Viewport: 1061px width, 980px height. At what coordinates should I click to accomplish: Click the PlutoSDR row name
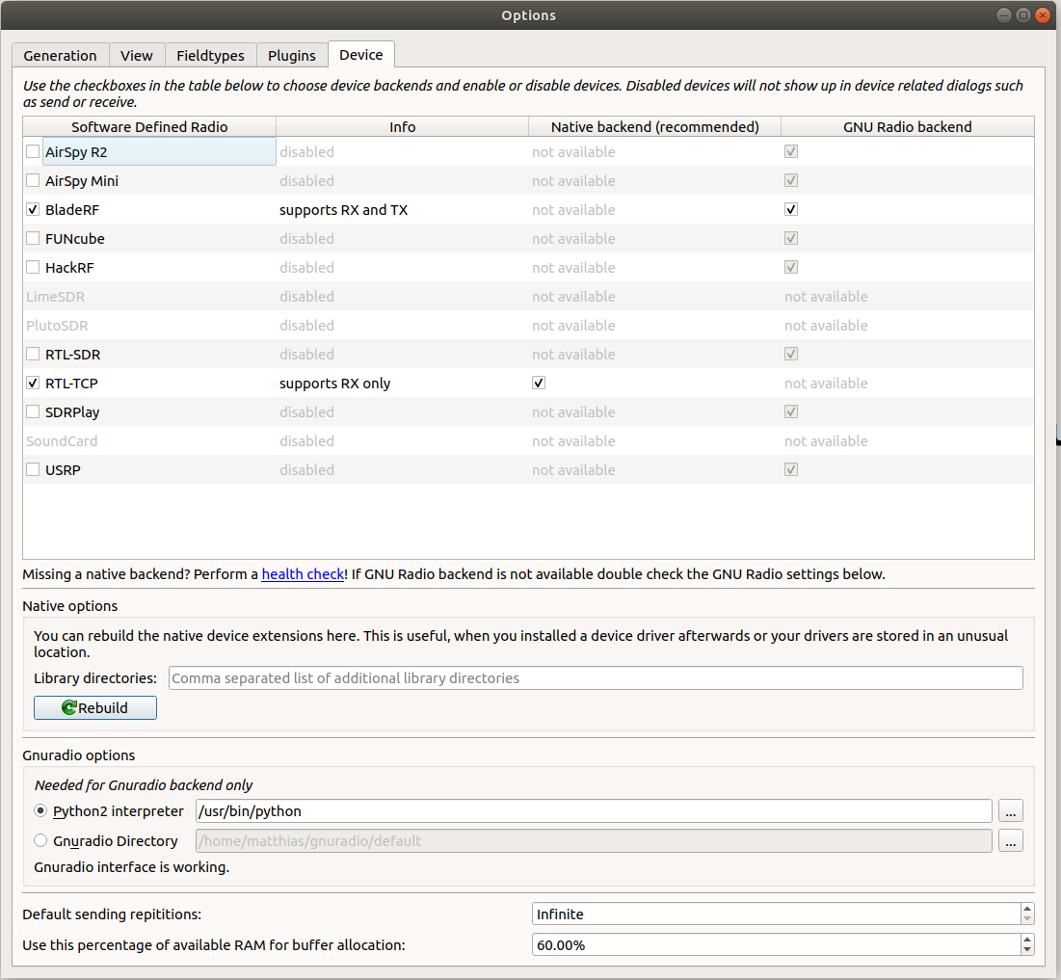[x=57, y=326]
